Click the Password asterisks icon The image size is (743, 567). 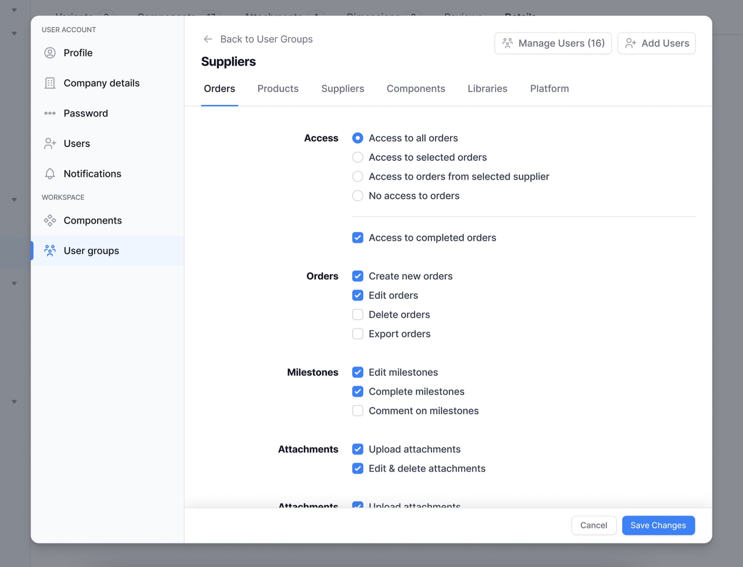point(50,113)
